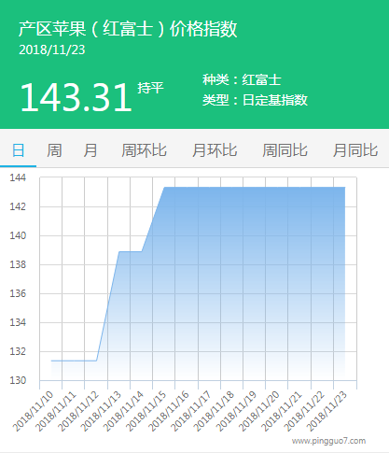389x453 pixels.
Task: Switch to the 月环比 tab
Action: click(x=215, y=150)
